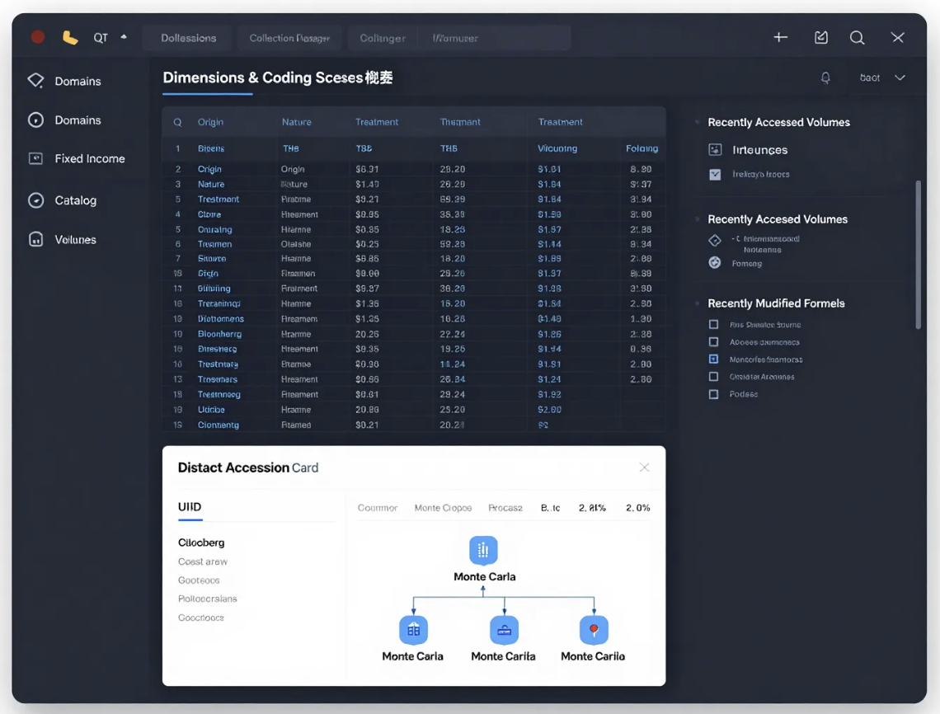940x714 pixels.
Task: Close the Distact Accession Card
Action: 644,467
